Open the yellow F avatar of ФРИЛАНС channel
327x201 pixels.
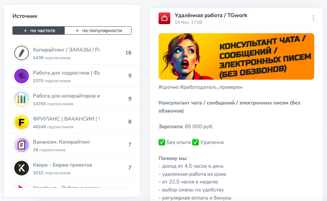(x=22, y=122)
